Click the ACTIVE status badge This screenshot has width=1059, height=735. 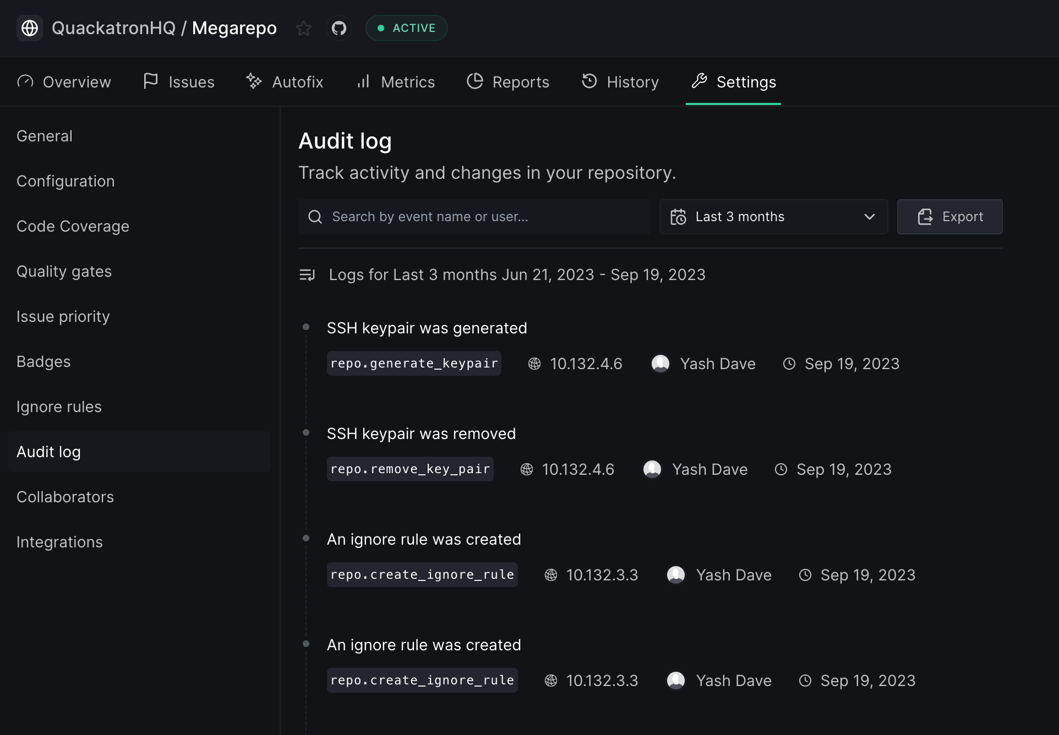pyautogui.click(x=406, y=28)
